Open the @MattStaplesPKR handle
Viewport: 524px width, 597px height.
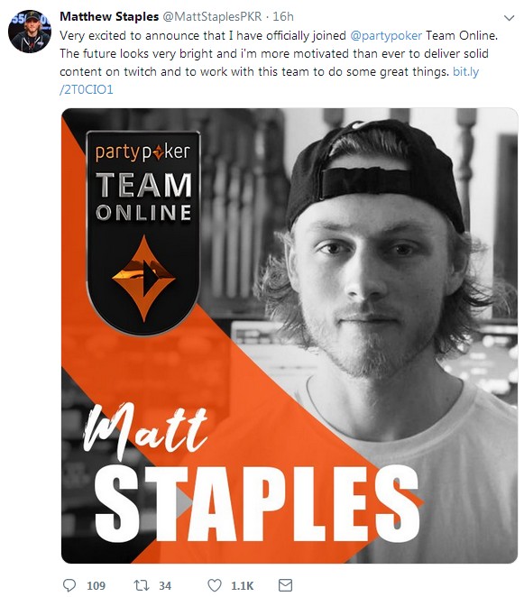pyautogui.click(x=213, y=16)
